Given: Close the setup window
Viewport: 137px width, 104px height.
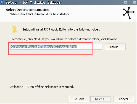Looking at the screenshot, I should pos(134,2).
